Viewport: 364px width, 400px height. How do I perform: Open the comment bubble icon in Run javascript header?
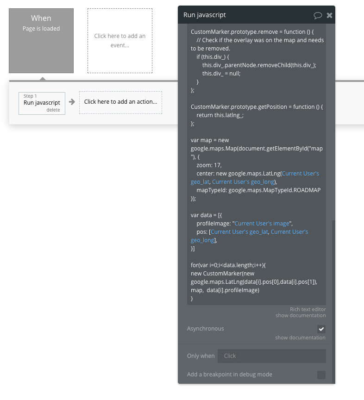318,15
